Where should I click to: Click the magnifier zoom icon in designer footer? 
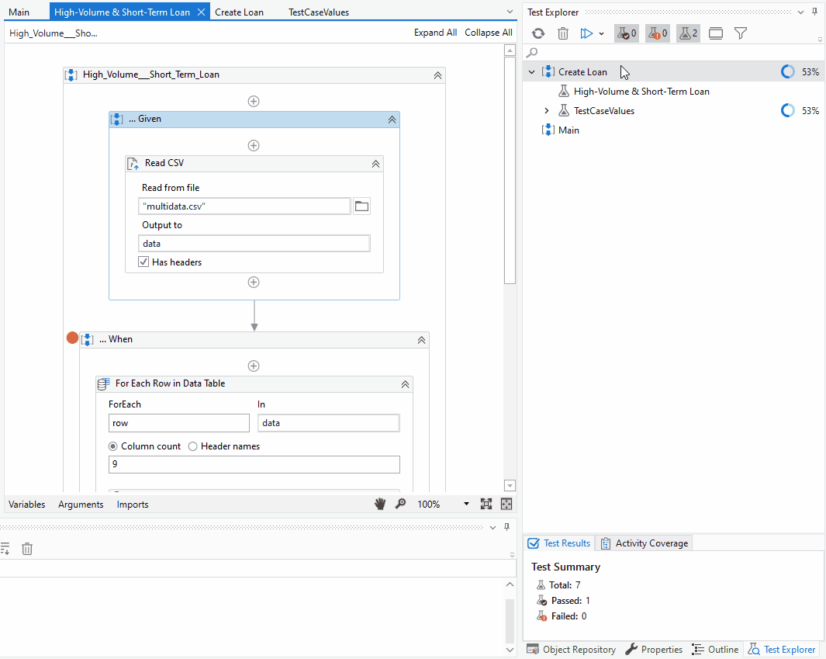point(400,504)
